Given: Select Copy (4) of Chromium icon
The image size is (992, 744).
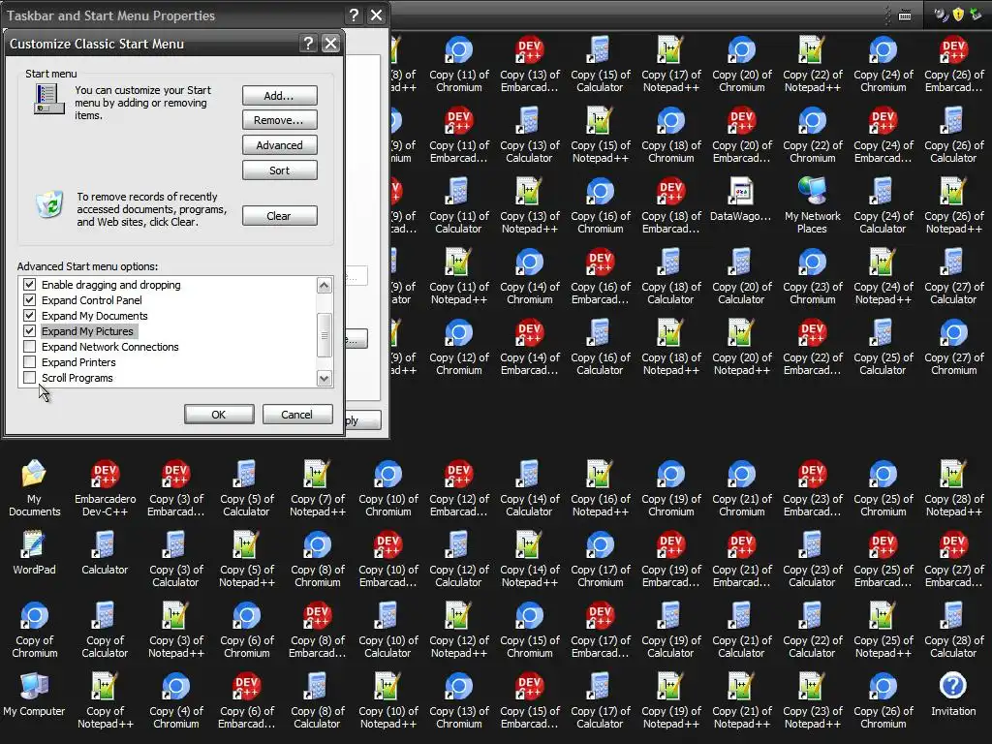Looking at the screenshot, I should tap(176, 701).
